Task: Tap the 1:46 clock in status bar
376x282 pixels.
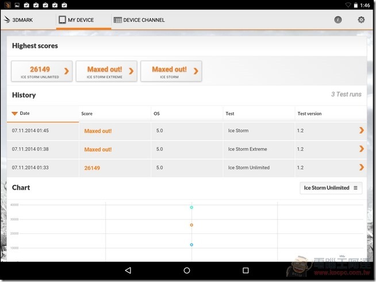Action: (x=365, y=5)
